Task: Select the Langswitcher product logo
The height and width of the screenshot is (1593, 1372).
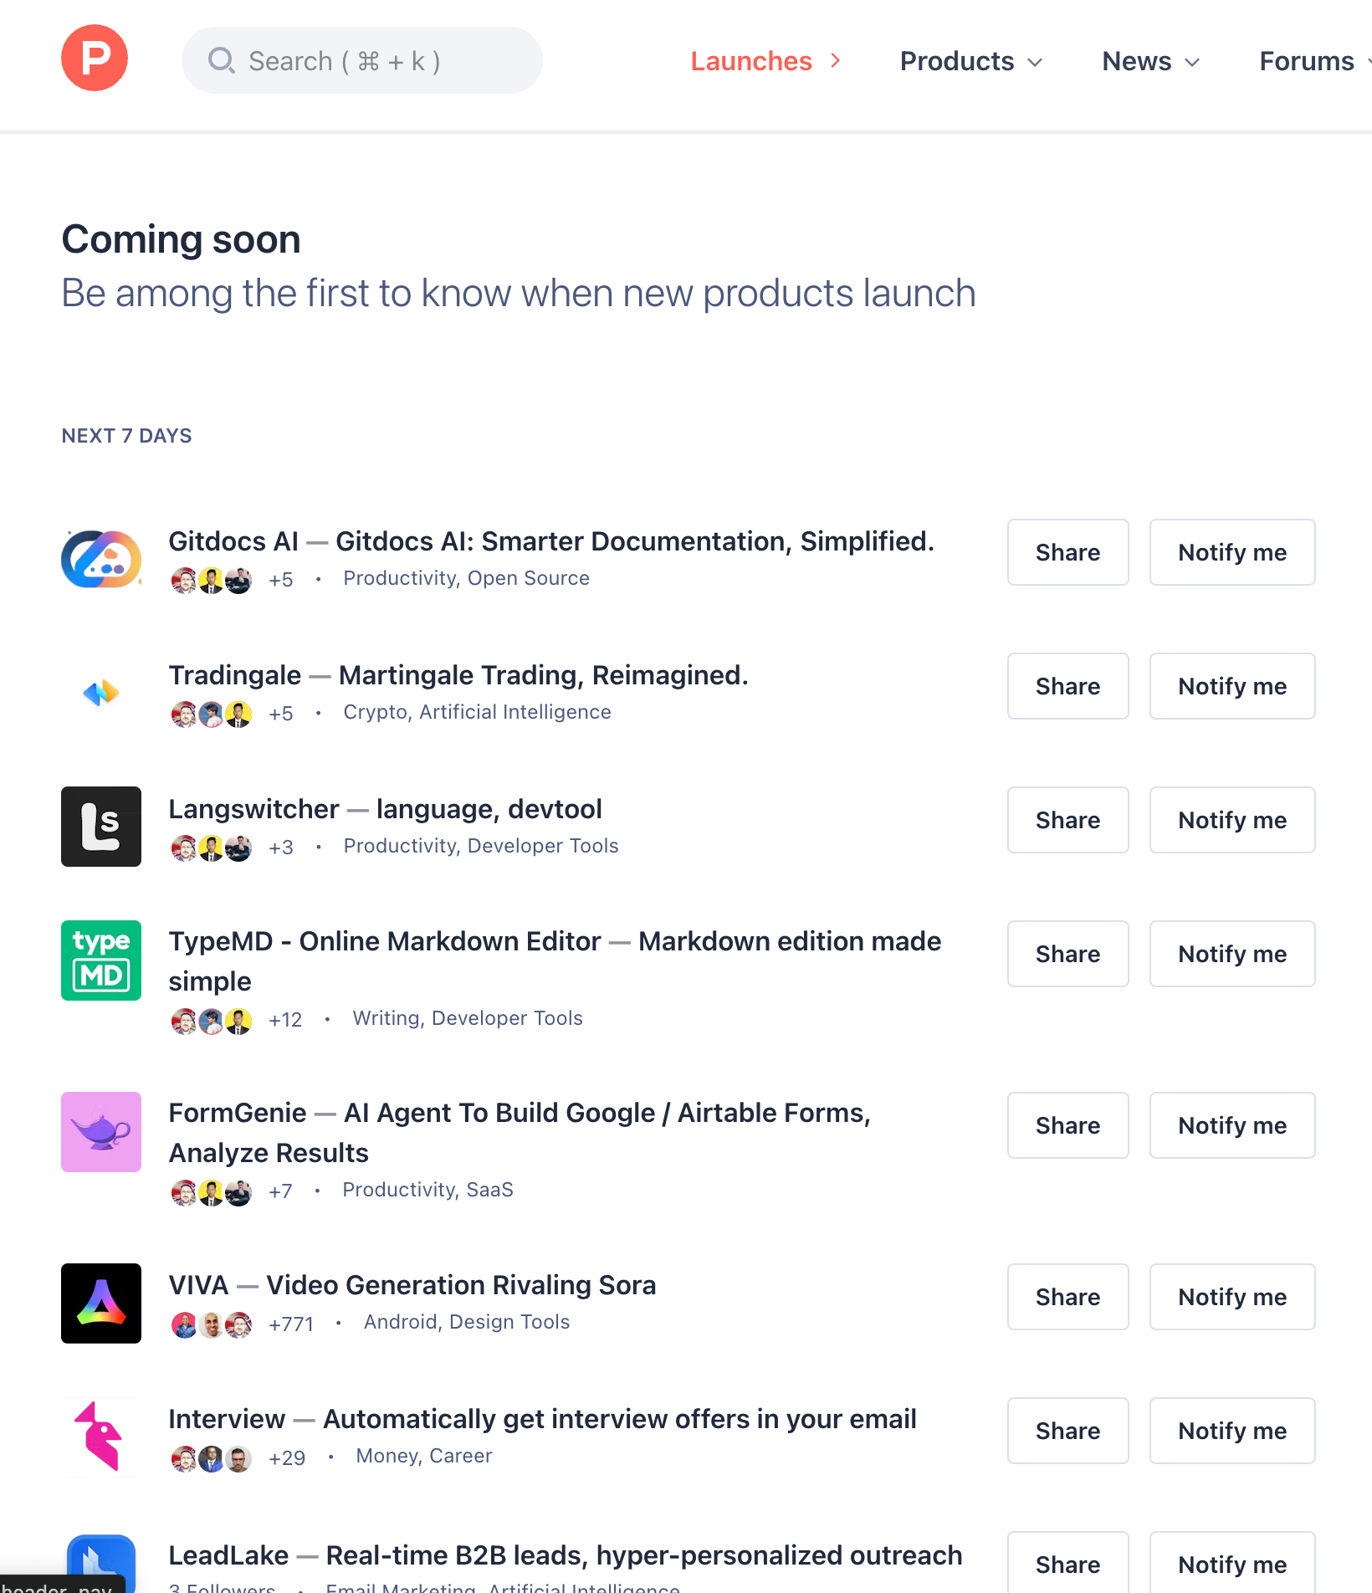Action: (x=100, y=827)
